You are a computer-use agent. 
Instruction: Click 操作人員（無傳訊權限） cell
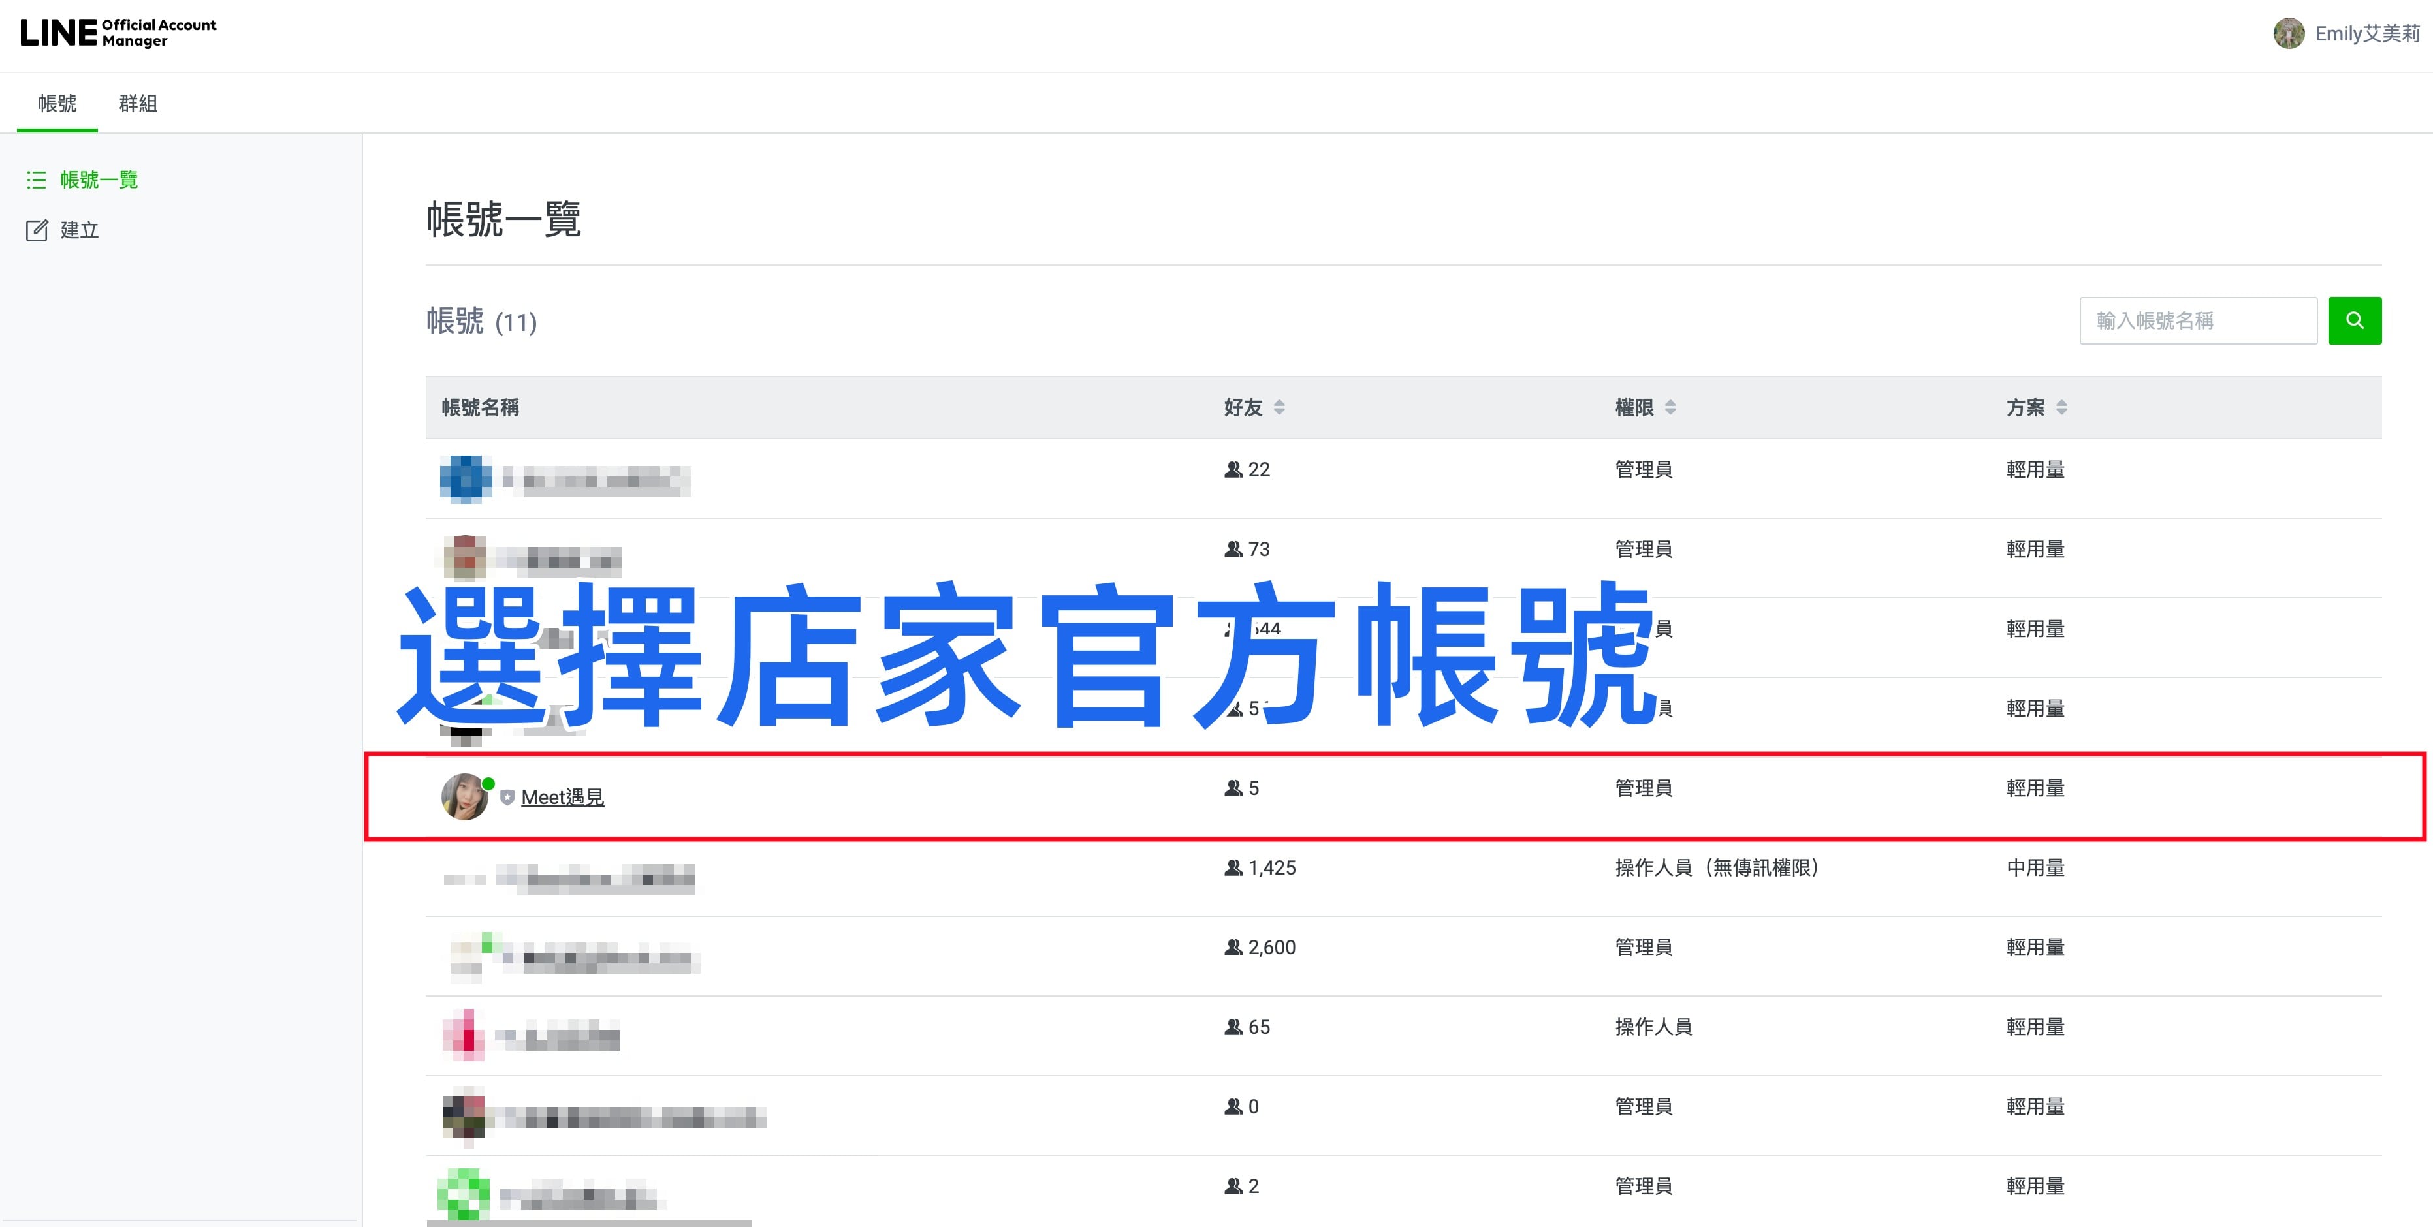1717,867
